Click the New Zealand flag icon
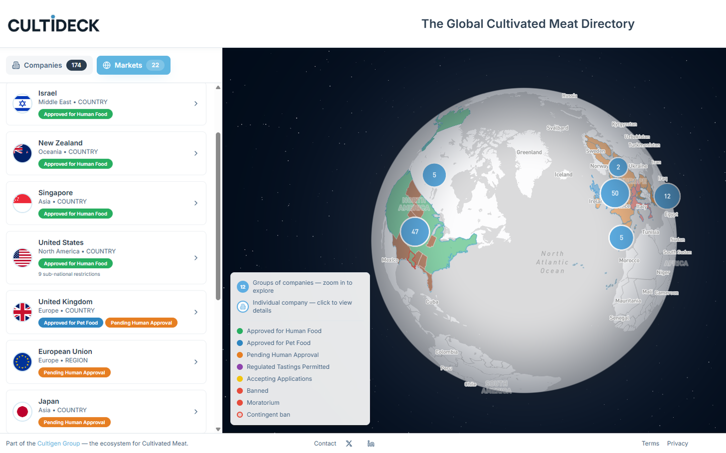Viewport: 726px width, 453px height. (22, 154)
